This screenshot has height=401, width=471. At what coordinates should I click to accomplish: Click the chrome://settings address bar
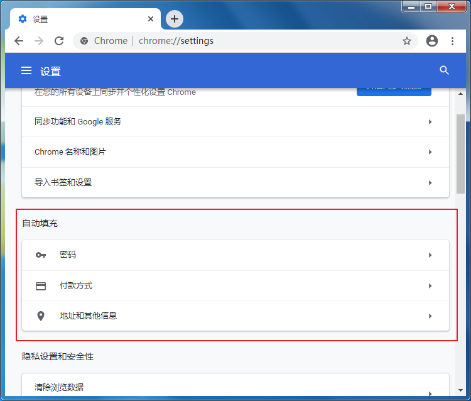(246, 41)
